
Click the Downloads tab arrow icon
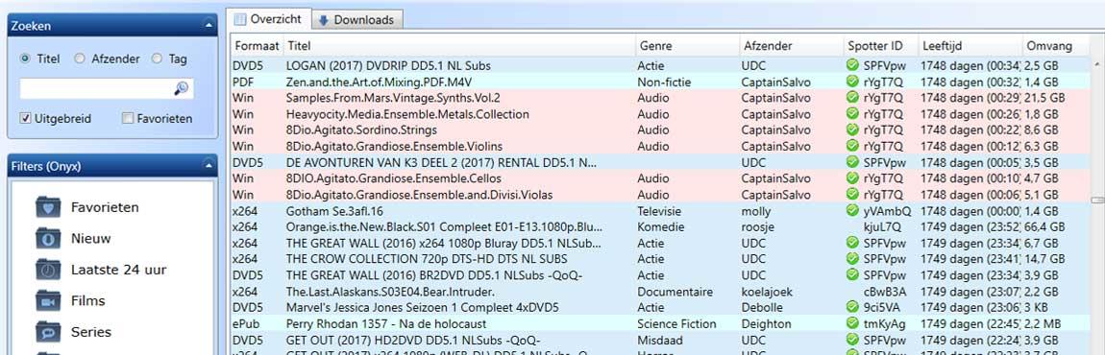tap(324, 20)
